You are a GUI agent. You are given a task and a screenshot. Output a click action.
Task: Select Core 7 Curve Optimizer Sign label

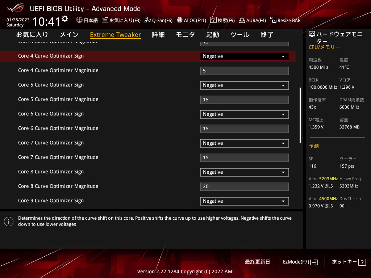click(x=51, y=143)
